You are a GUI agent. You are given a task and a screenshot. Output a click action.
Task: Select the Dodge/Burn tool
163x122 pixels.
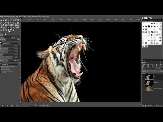tap(13, 30)
